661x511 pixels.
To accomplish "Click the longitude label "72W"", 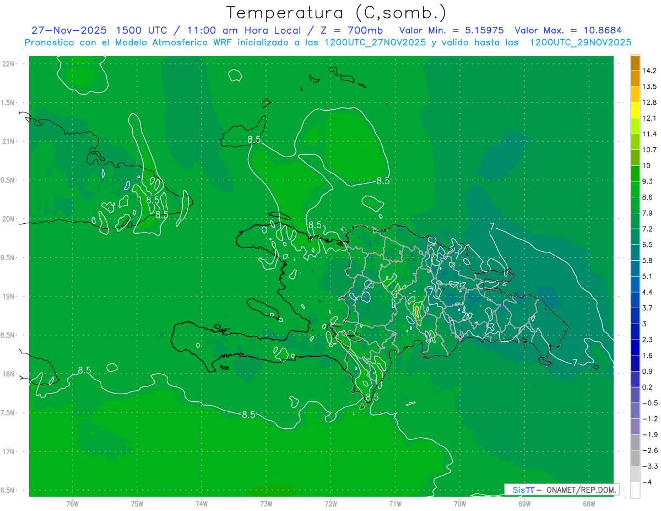I will coord(330,504).
